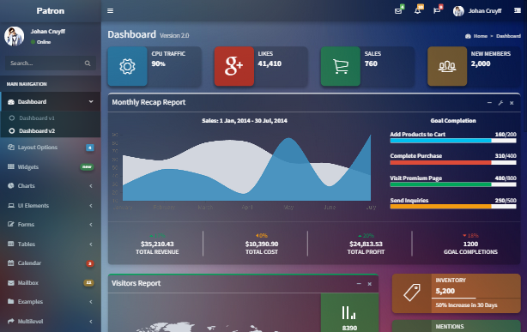Open Johan Cruyff user menu in header
Image resolution: width=527 pixels, height=332 pixels.
[x=477, y=11]
